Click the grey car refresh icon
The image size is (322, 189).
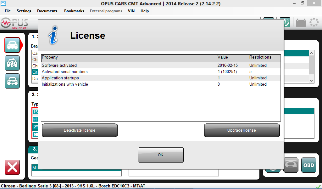(x=291, y=165)
